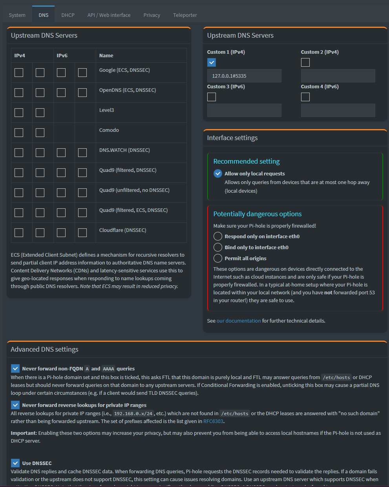389x487 pixels.
Task: Check Google's secondary IPv6 server box
Action: (82, 73)
